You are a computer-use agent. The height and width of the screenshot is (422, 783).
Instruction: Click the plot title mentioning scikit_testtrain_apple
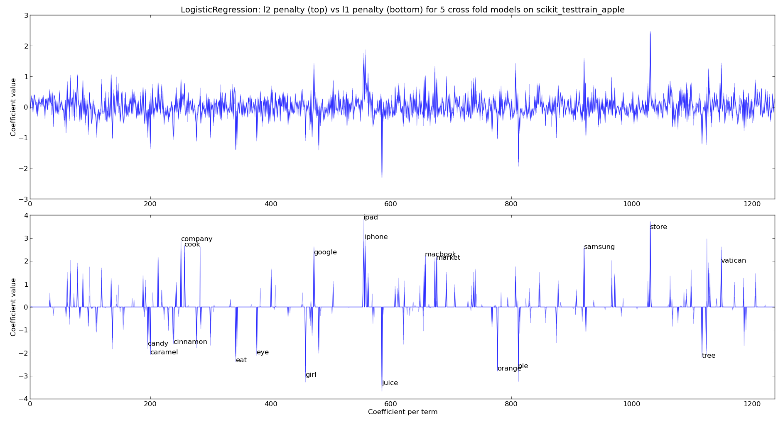coord(403,10)
